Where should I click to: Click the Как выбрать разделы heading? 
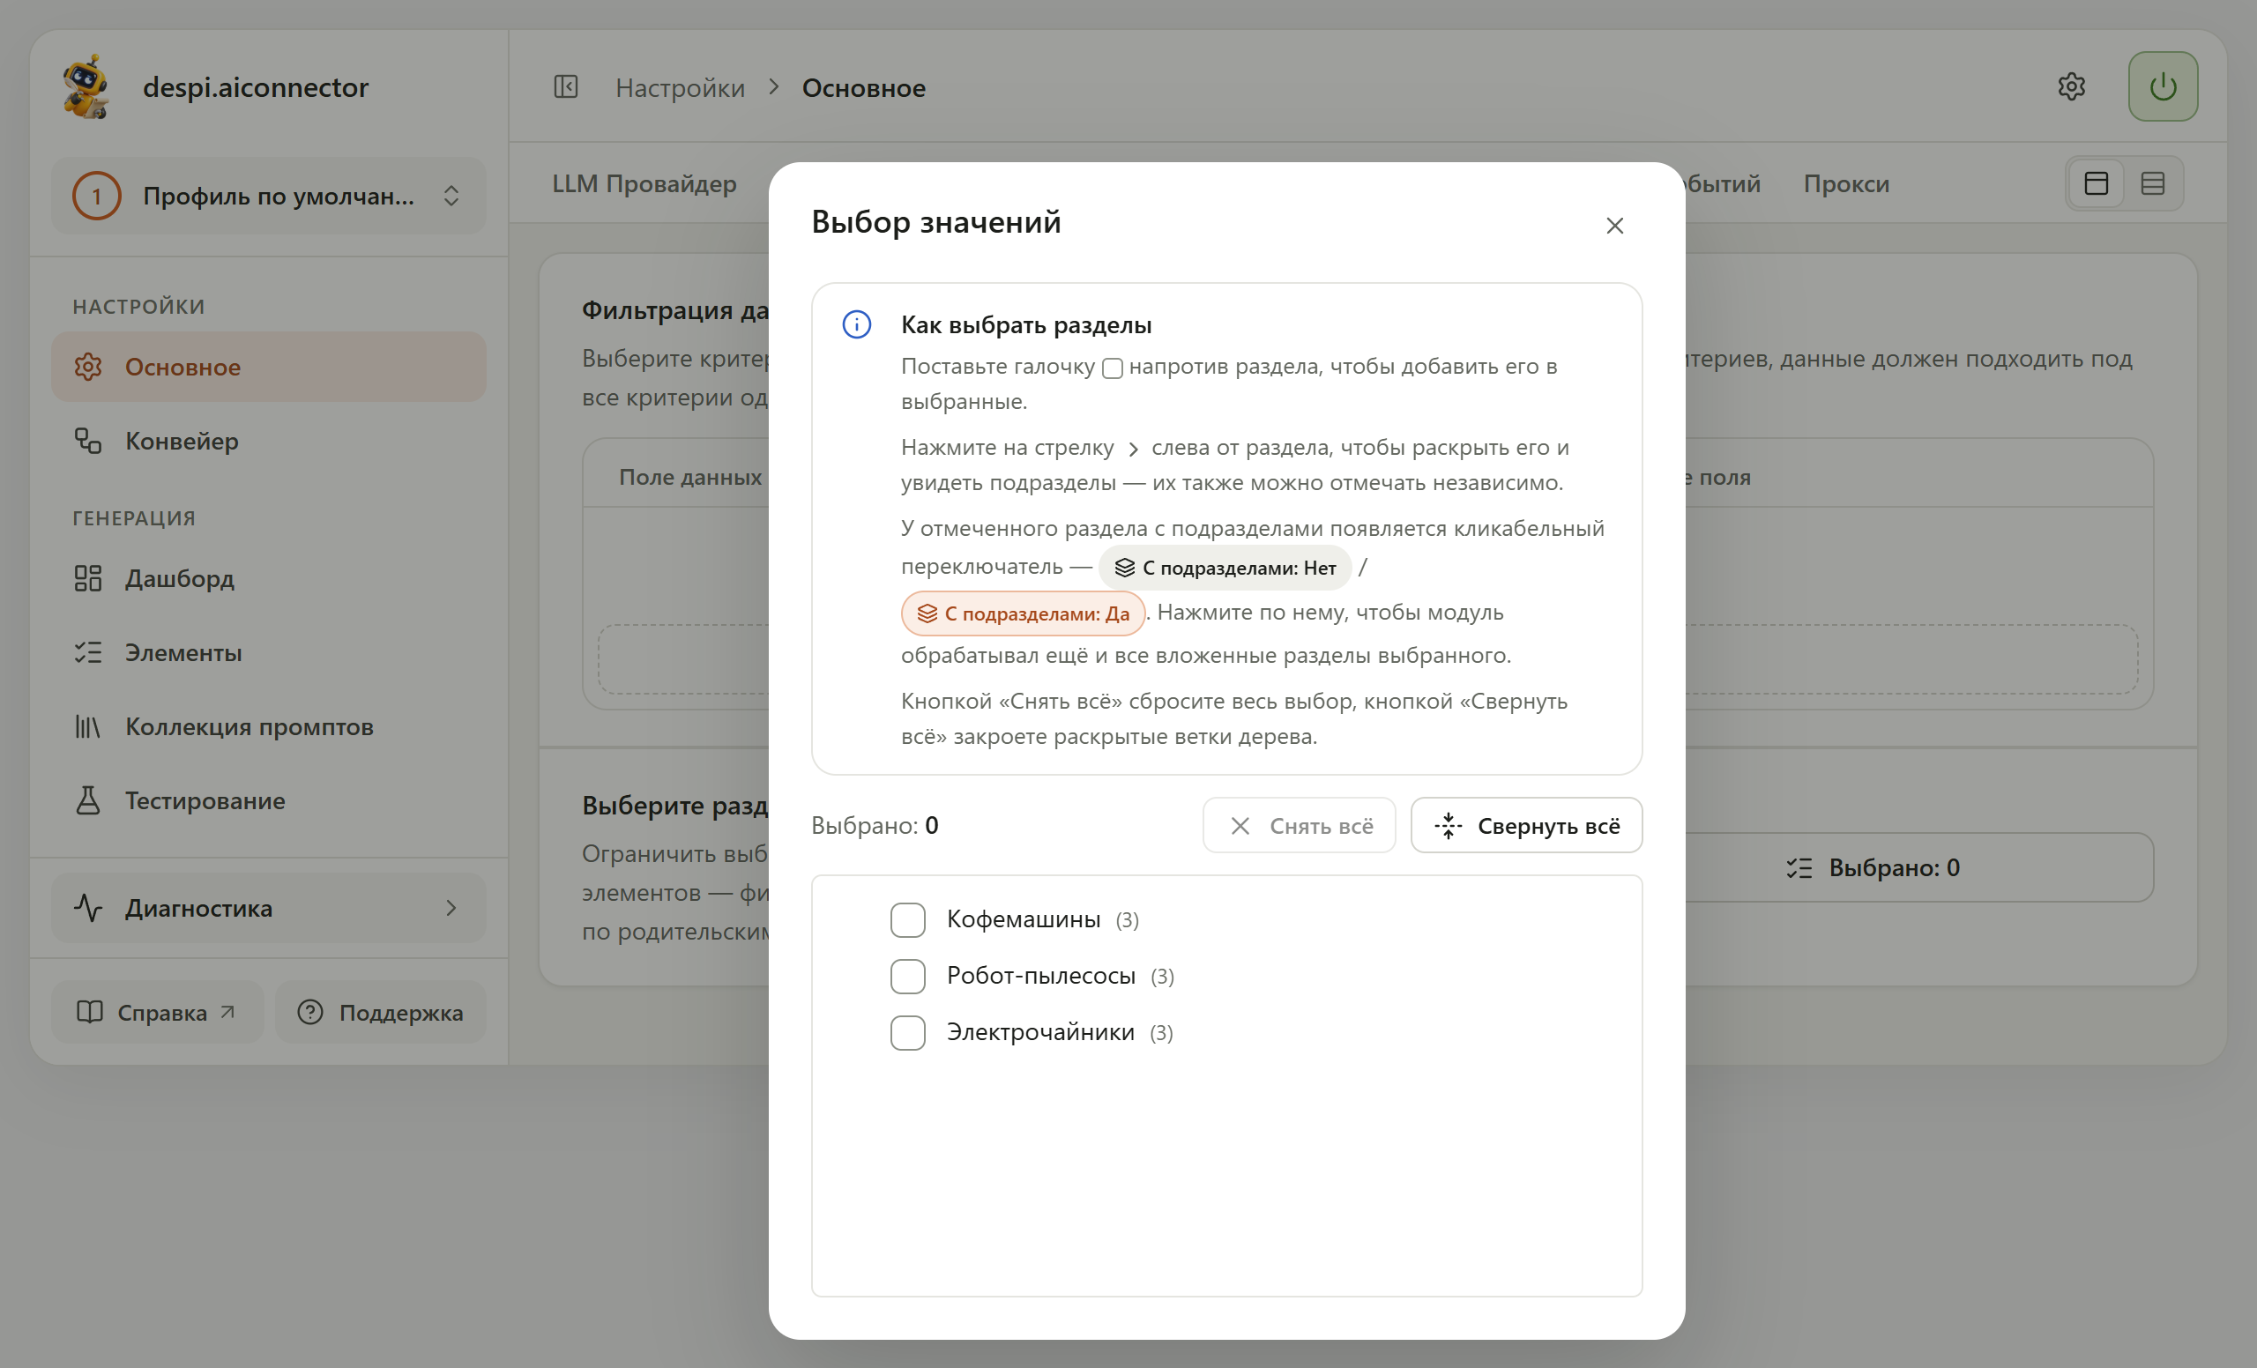(1026, 324)
